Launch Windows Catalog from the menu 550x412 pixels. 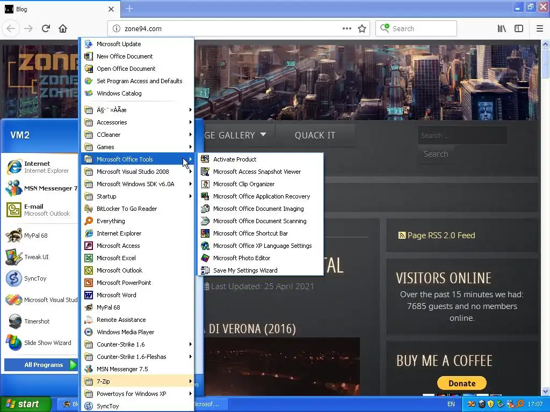coord(137,93)
